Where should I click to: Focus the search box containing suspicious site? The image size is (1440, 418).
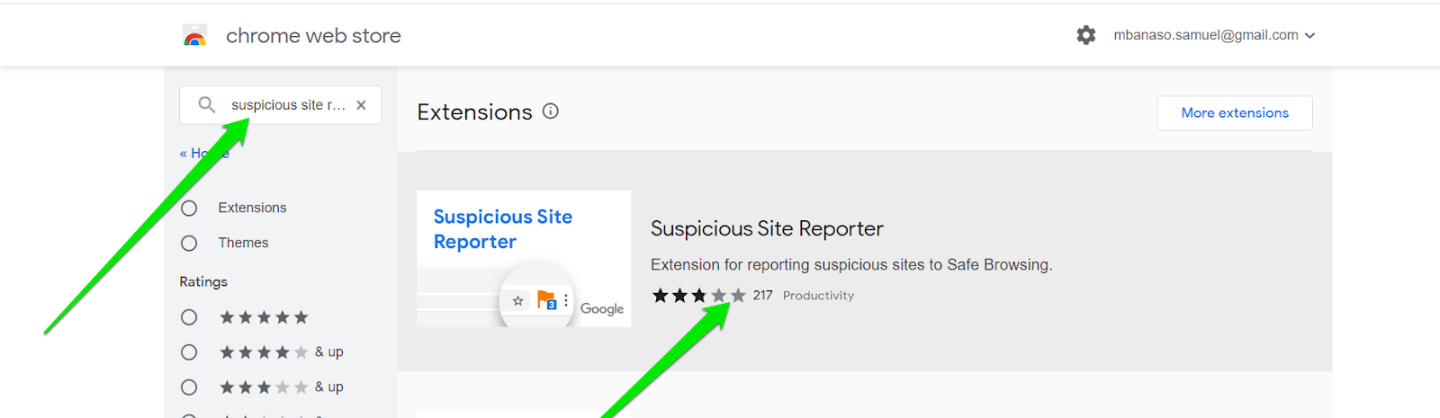point(280,105)
